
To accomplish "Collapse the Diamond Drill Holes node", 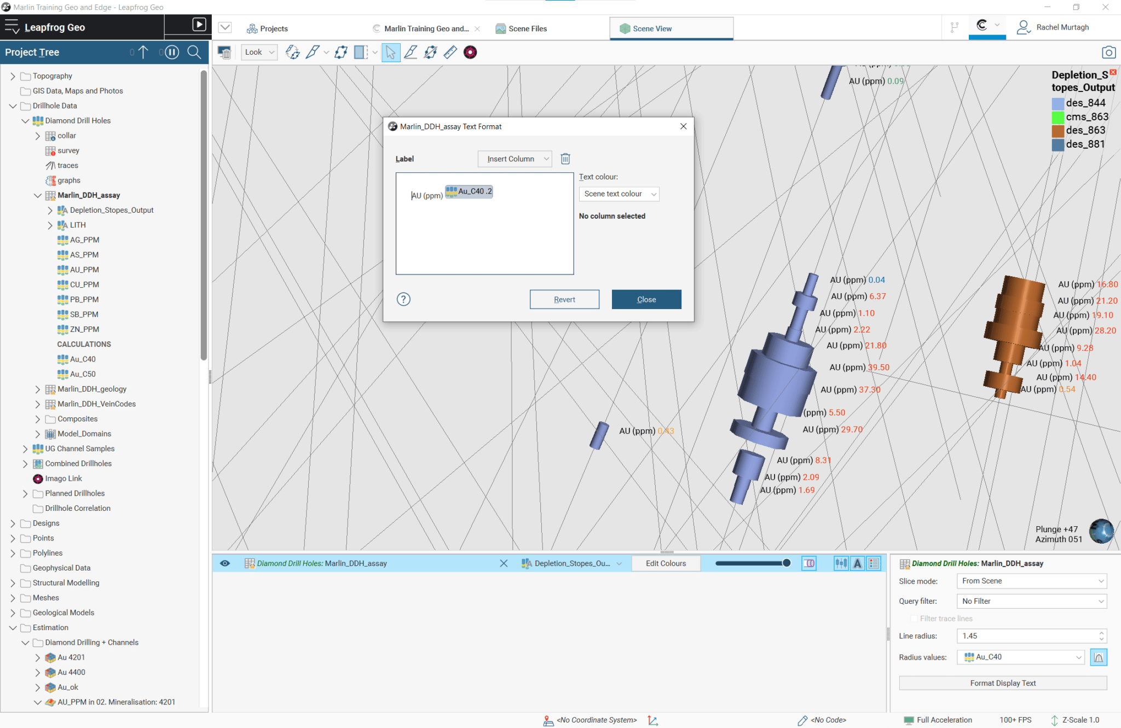I will click(x=25, y=121).
